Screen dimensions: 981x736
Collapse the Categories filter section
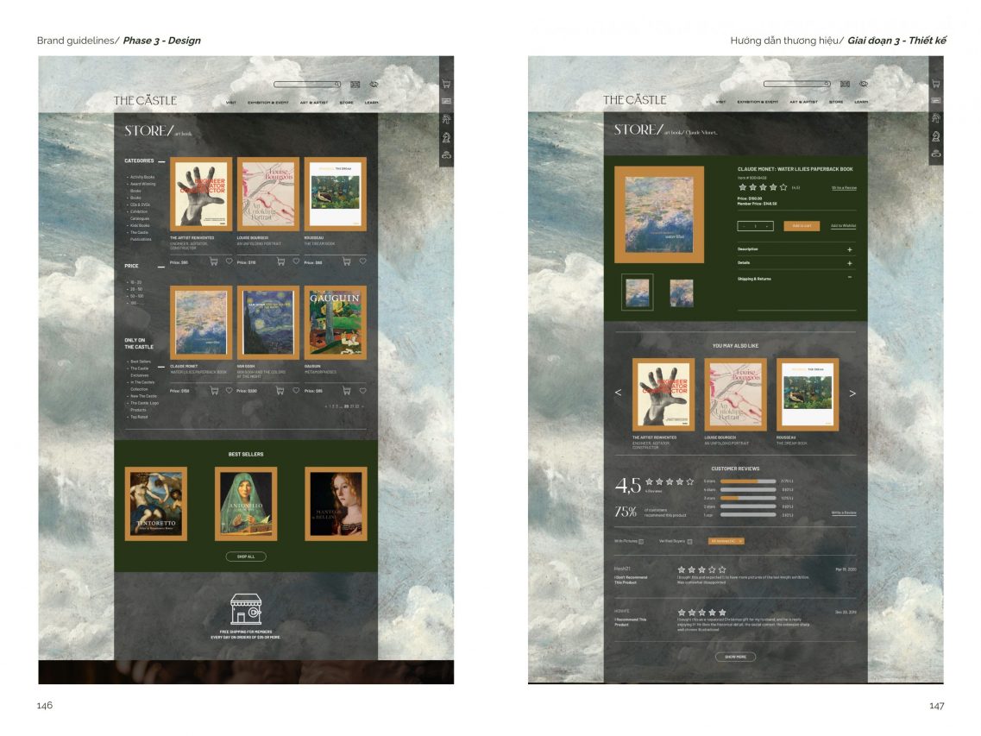(161, 162)
